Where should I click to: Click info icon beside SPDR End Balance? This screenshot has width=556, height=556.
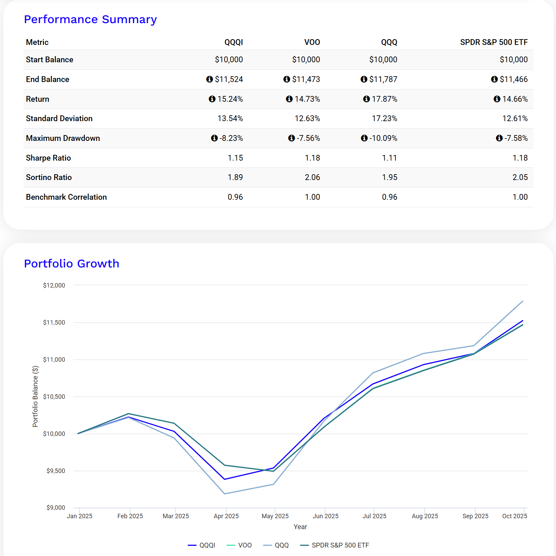point(494,79)
